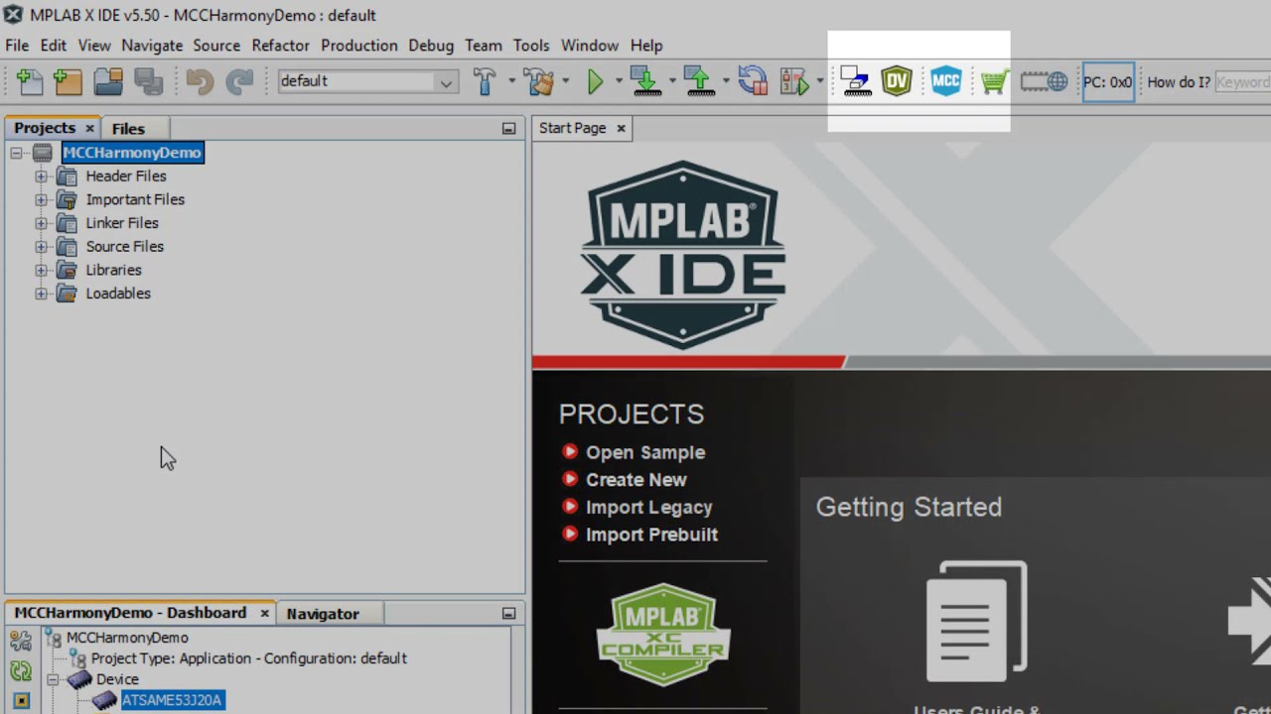Viewport: 1271px width, 714px height.
Task: Expand the Libraries folder
Action: [41, 270]
